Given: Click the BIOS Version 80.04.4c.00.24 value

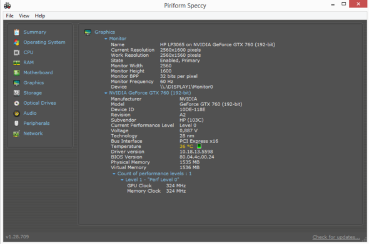Looking at the screenshot, I should 197,157.
